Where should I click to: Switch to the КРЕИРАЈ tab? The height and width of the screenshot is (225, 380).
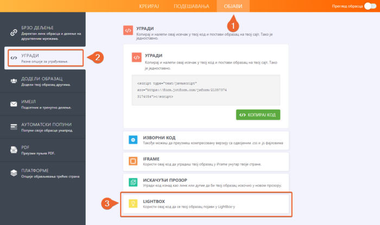click(149, 6)
